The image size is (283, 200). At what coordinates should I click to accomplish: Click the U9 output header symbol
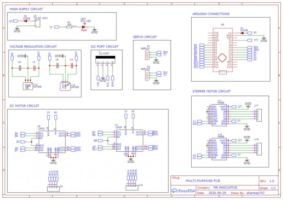53,189
